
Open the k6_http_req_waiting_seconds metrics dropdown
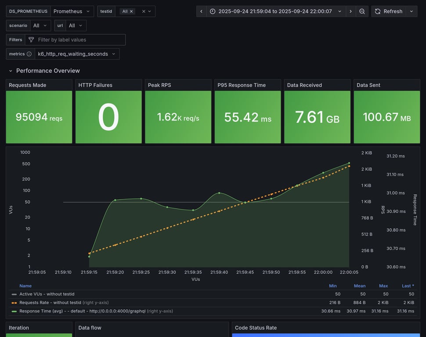tap(77, 54)
